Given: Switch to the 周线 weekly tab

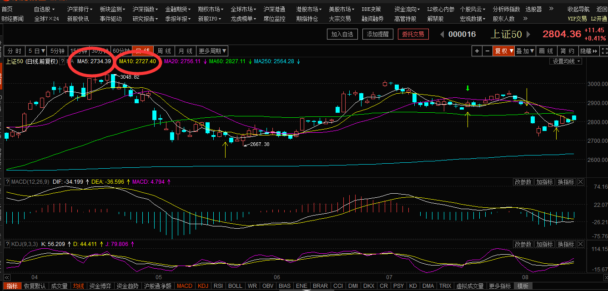Looking at the screenshot, I should tap(164, 50).
